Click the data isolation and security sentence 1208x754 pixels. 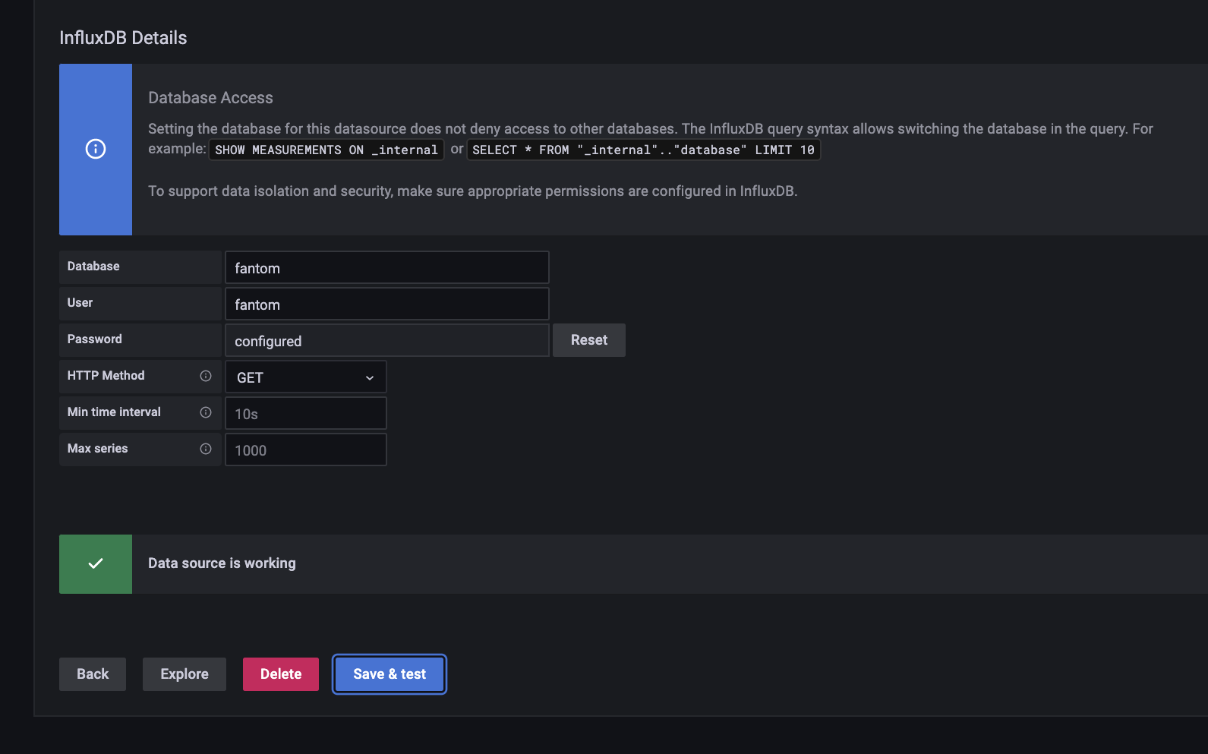pos(473,191)
